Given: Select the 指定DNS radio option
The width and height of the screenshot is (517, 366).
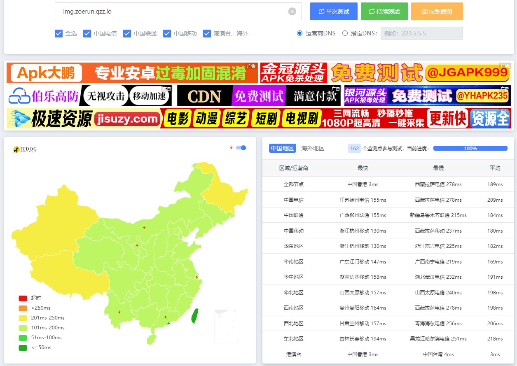Looking at the screenshot, I should point(345,33).
